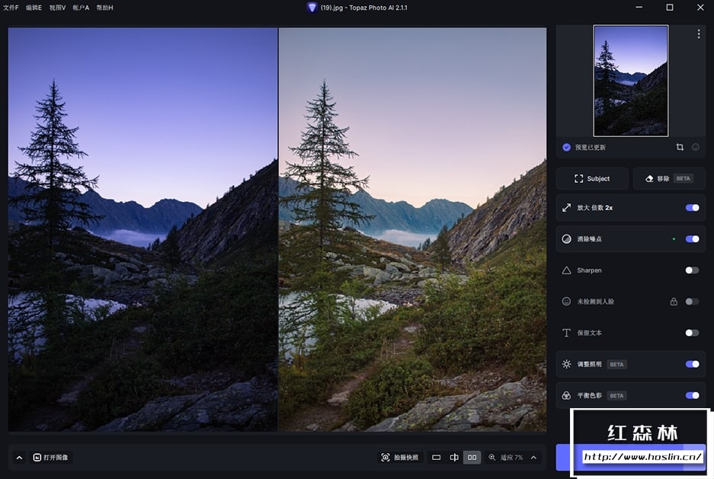Screen dimensions: 714x479
Task: Click the 预览已更新 status text
Action: pos(590,148)
